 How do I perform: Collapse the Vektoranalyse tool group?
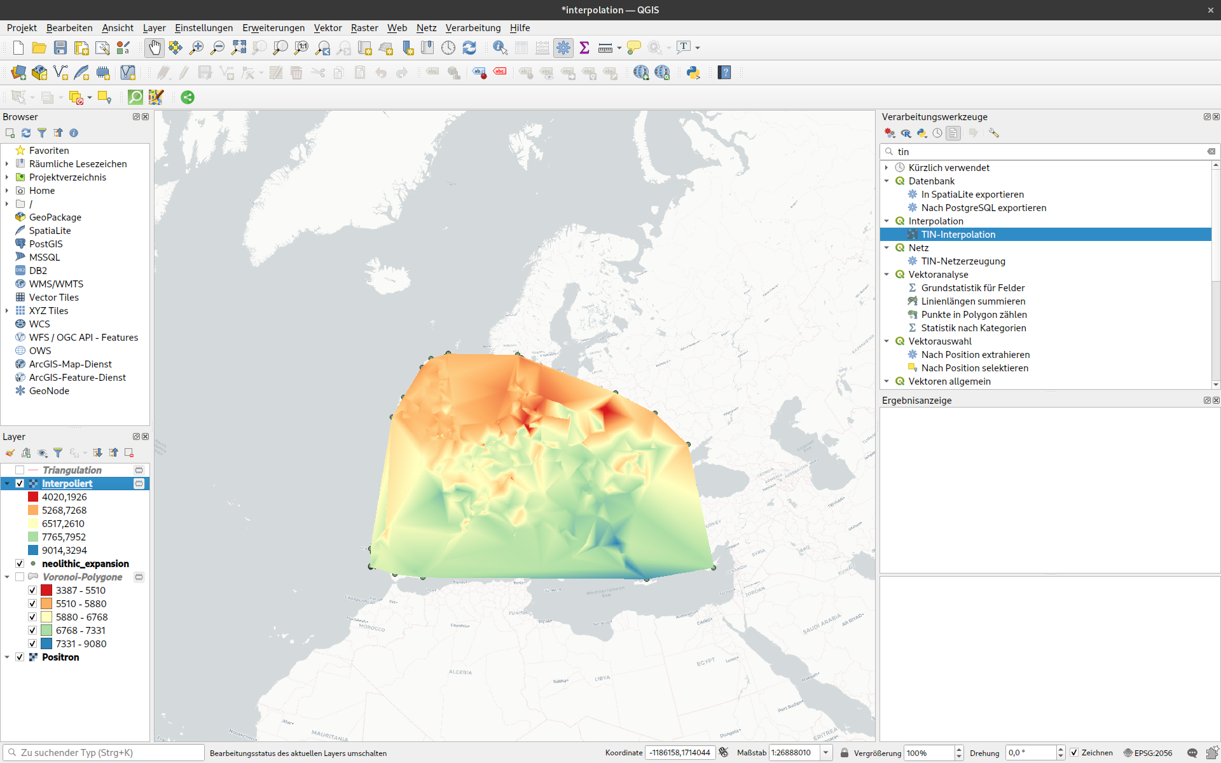886,275
